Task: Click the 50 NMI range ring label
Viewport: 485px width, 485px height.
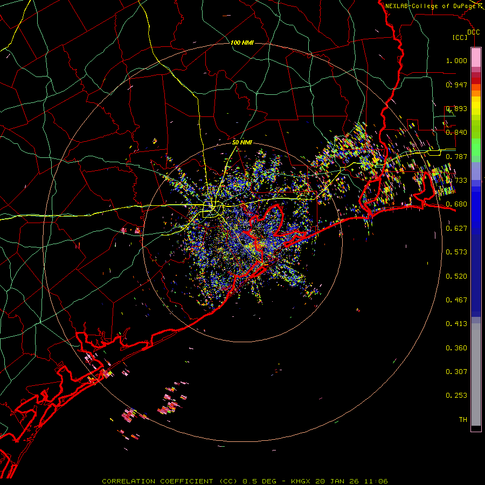Action: pyautogui.click(x=242, y=143)
